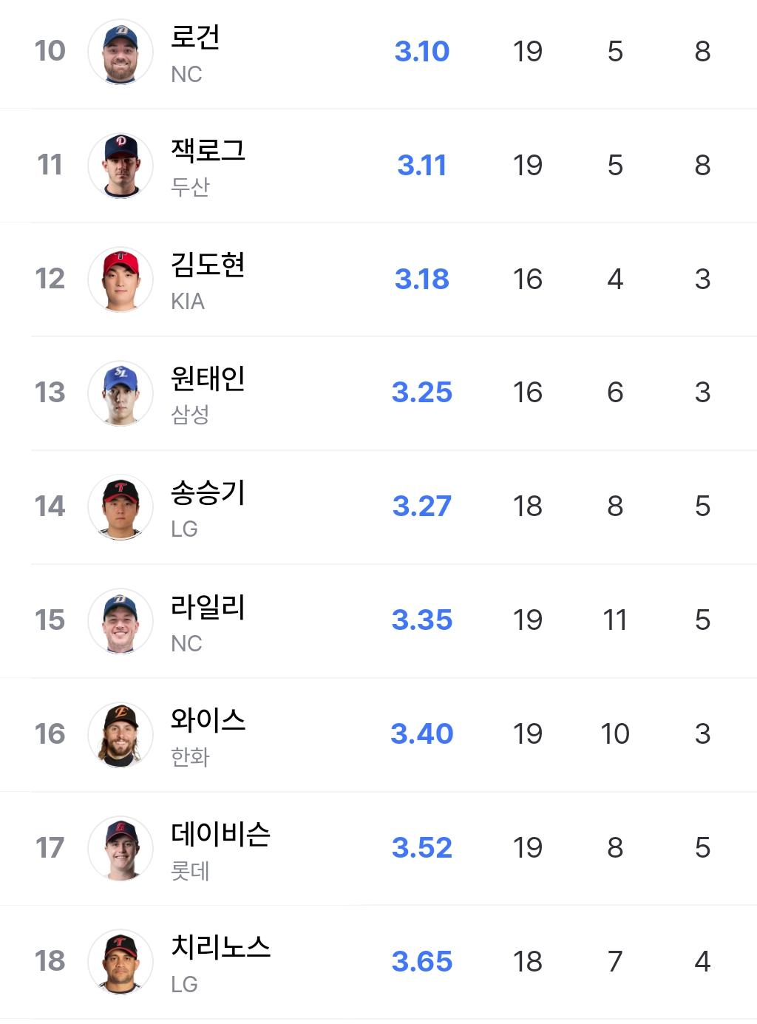Click 데이비슨 player name

[x=220, y=833]
